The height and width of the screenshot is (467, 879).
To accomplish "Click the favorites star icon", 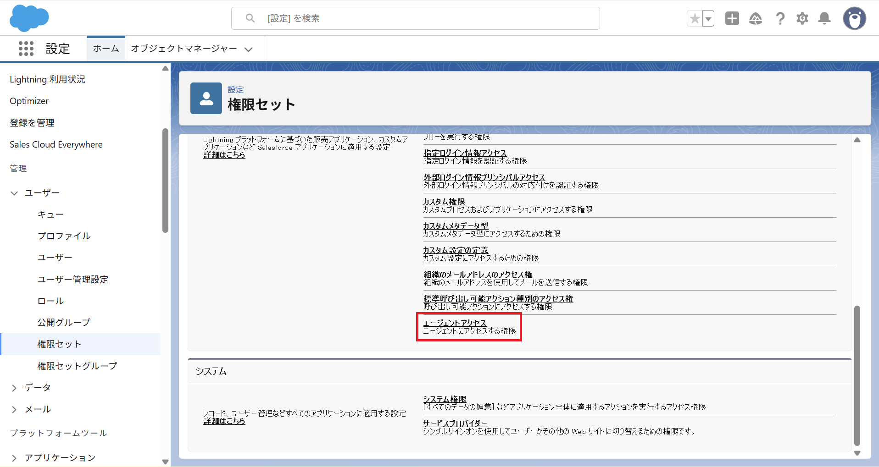I will 695,19.
